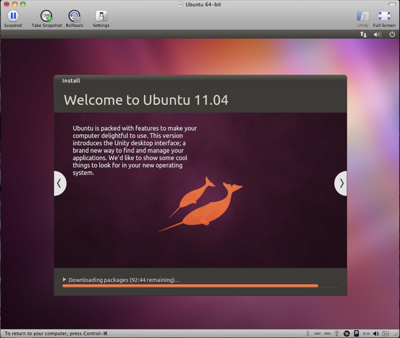Switch to Unity view mode
The height and width of the screenshot is (338, 400).
362,17
